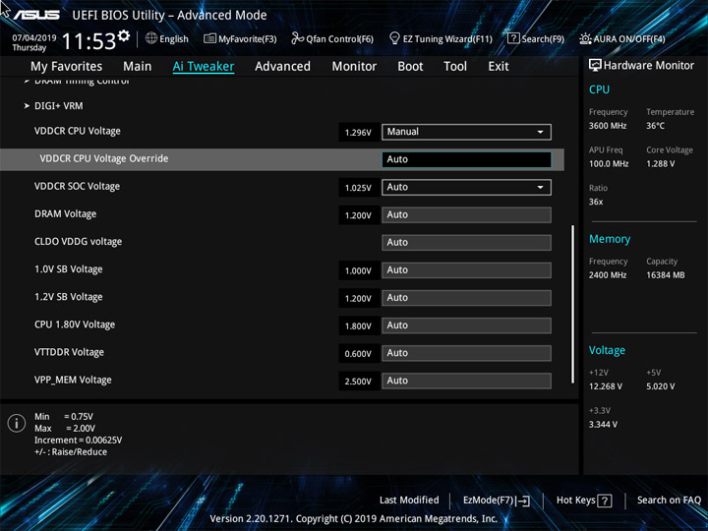This screenshot has height=531, width=708.
Task: Click the 1.025V current value
Action: 358,188
